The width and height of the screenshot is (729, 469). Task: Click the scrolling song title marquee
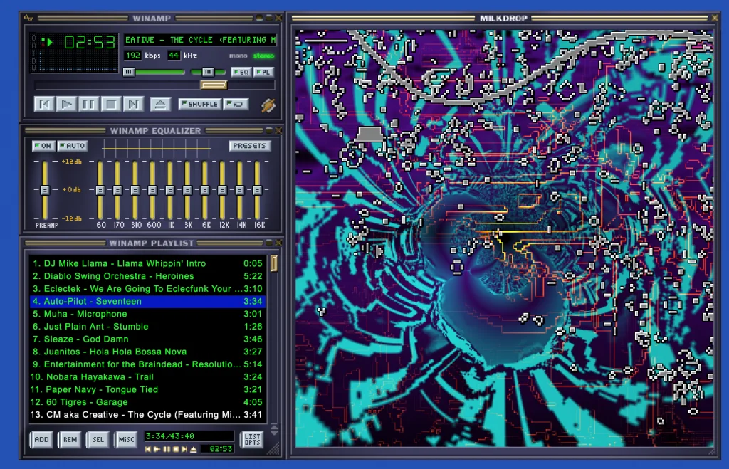pos(200,40)
